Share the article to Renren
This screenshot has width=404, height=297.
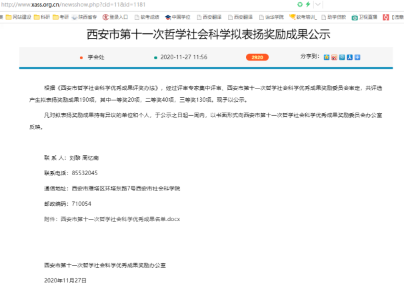(x=349, y=57)
